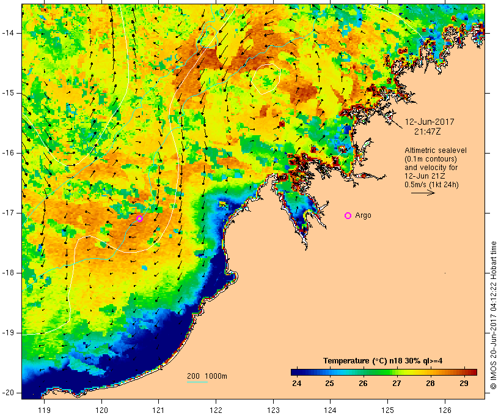Click the IMOS copyright timestamp text
Viewport: 501px width, 416px height.
[494, 315]
